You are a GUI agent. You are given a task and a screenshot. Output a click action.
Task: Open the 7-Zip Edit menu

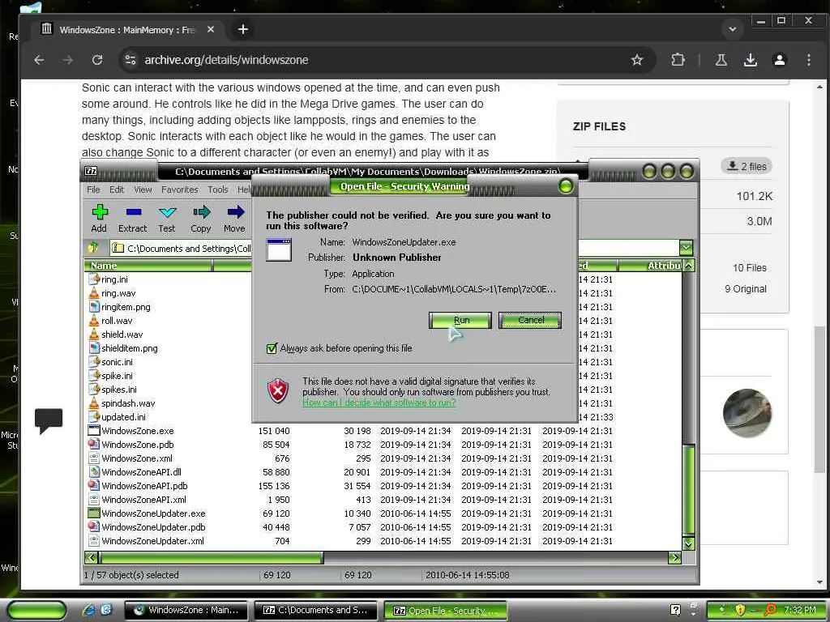click(117, 190)
